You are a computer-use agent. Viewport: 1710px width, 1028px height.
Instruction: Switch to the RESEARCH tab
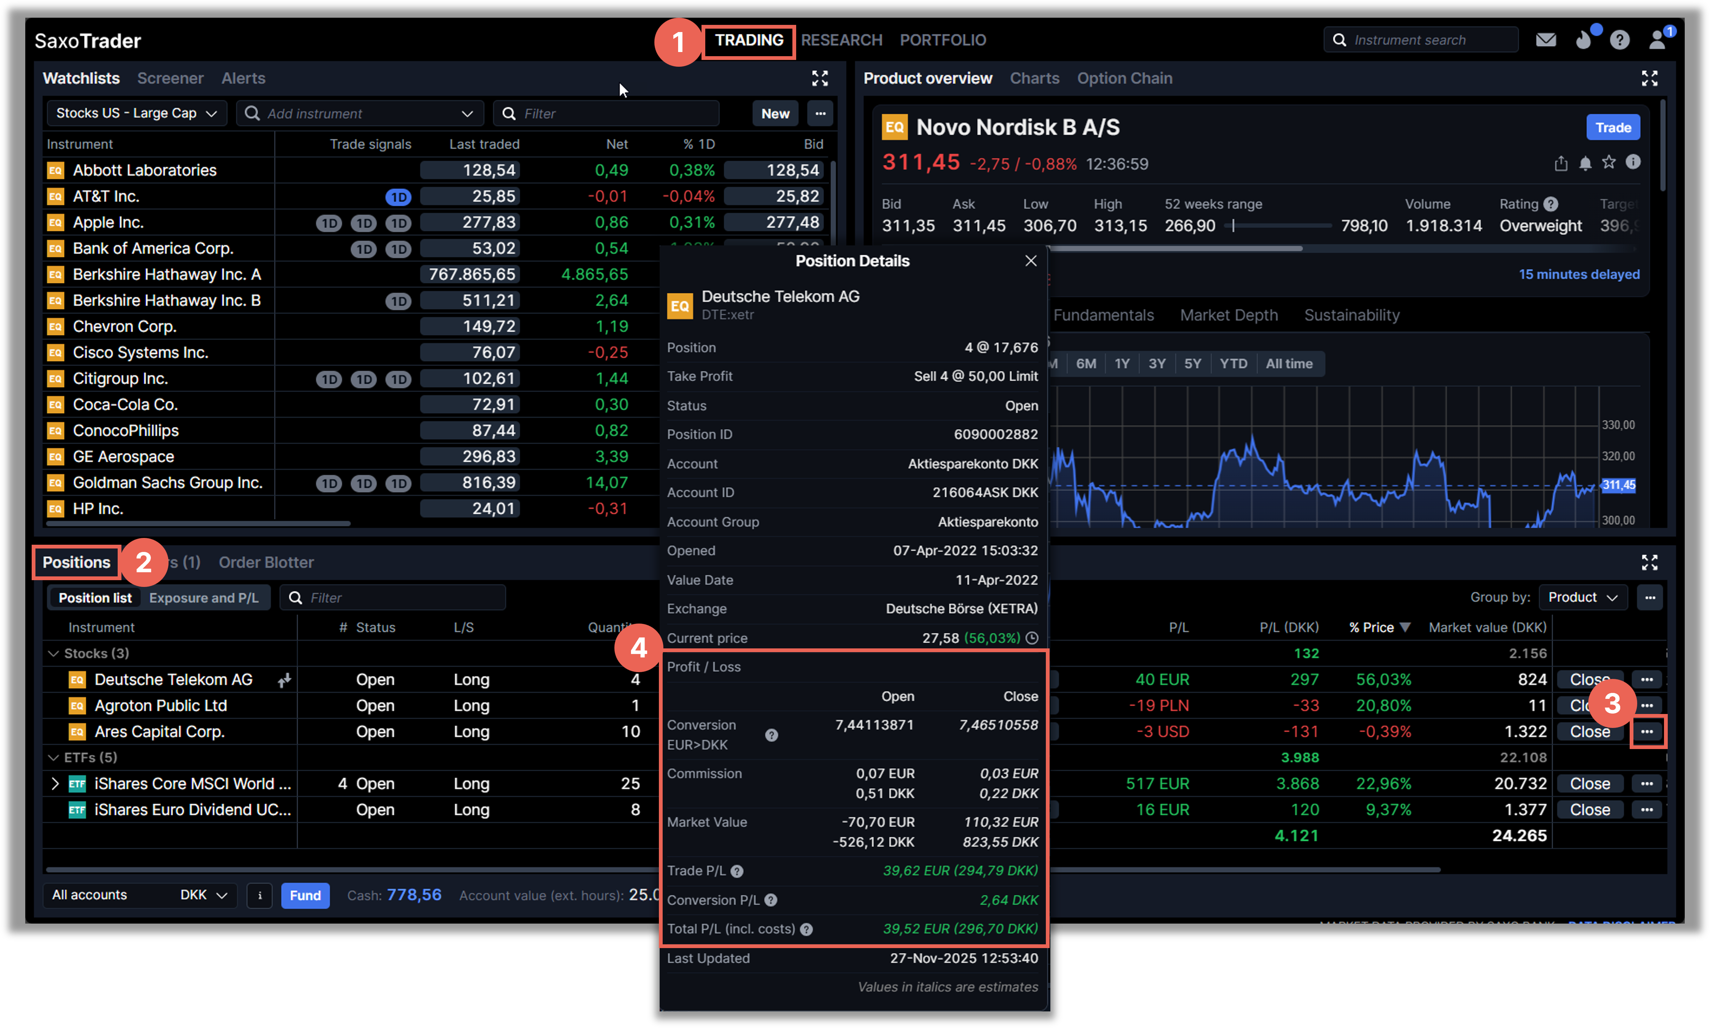841,40
